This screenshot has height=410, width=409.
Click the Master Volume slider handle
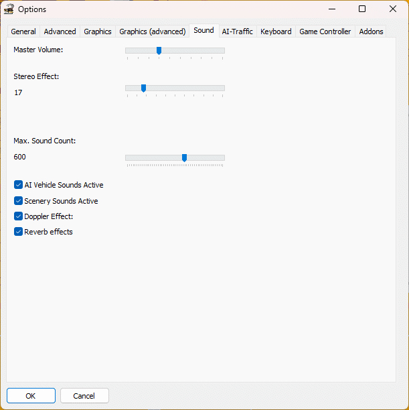(x=159, y=51)
